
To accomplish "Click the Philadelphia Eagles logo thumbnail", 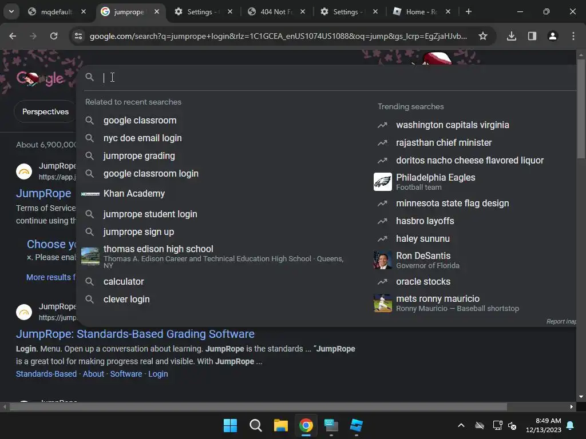I will pyautogui.click(x=383, y=181).
